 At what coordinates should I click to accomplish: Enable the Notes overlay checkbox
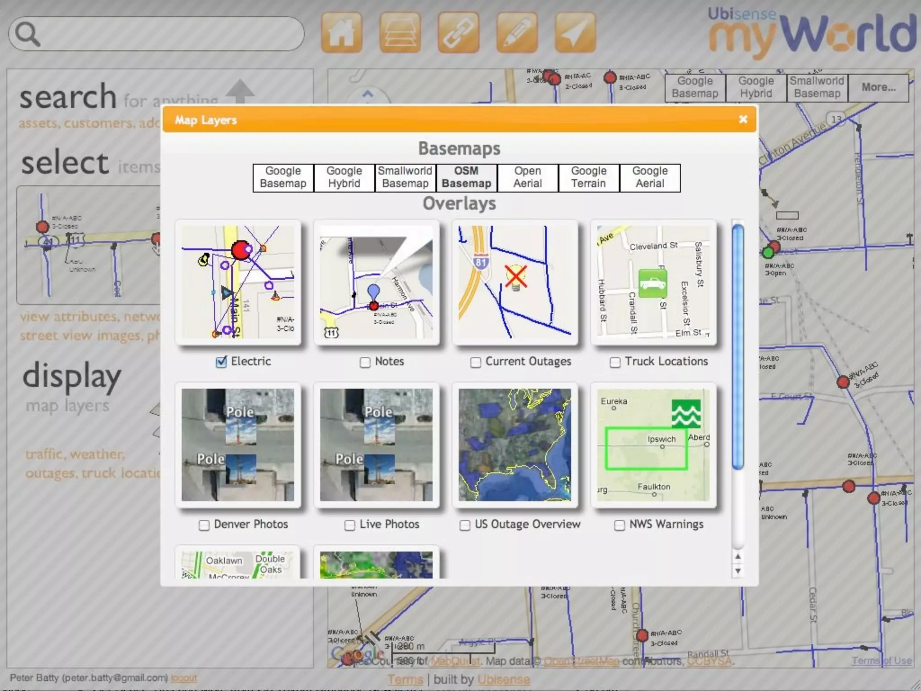[365, 362]
